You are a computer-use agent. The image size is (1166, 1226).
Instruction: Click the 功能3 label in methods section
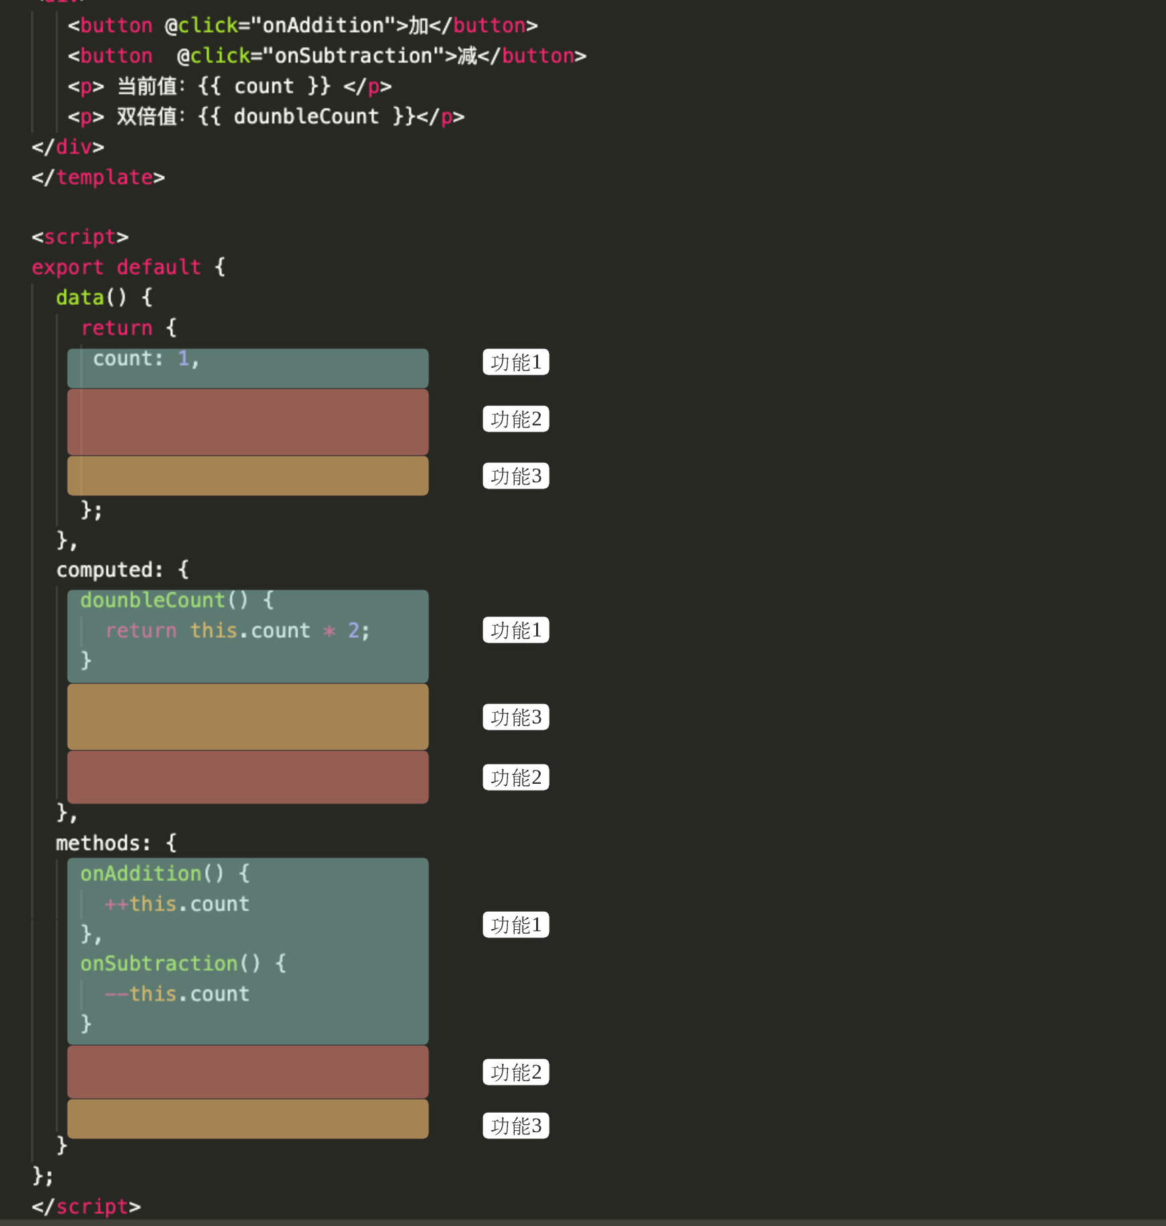click(515, 1126)
